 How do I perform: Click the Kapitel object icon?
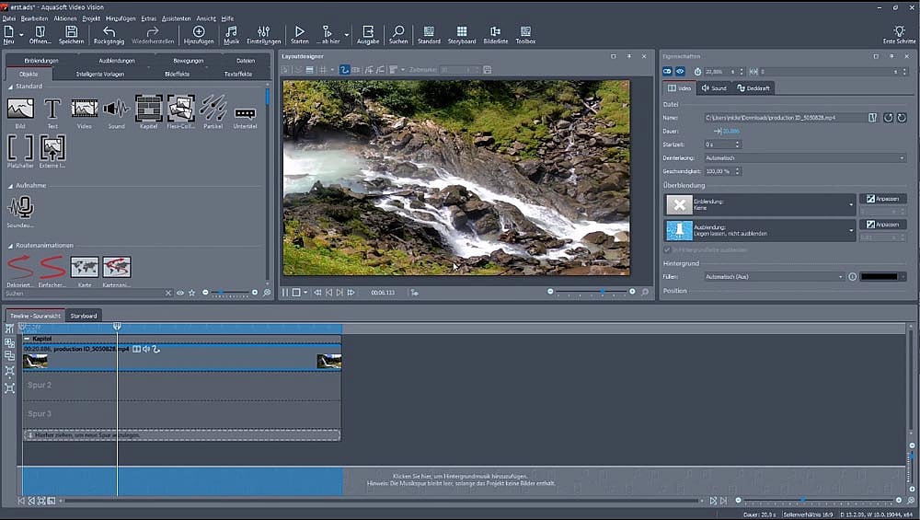[148, 110]
